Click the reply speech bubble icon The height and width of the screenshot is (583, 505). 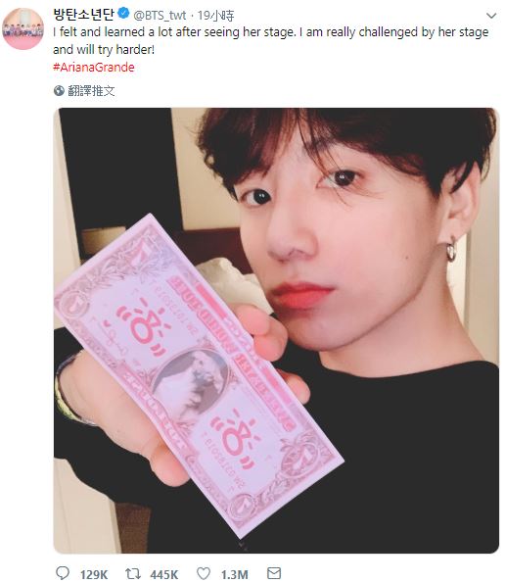click(x=63, y=573)
